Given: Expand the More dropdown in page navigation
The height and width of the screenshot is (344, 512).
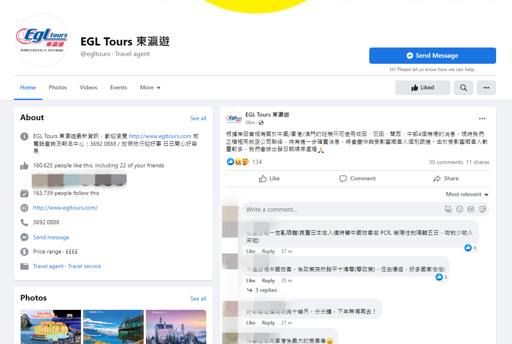Looking at the screenshot, I should point(150,88).
